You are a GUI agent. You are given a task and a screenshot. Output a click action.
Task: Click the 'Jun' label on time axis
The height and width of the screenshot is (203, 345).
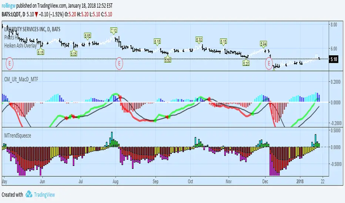tap(42, 182)
